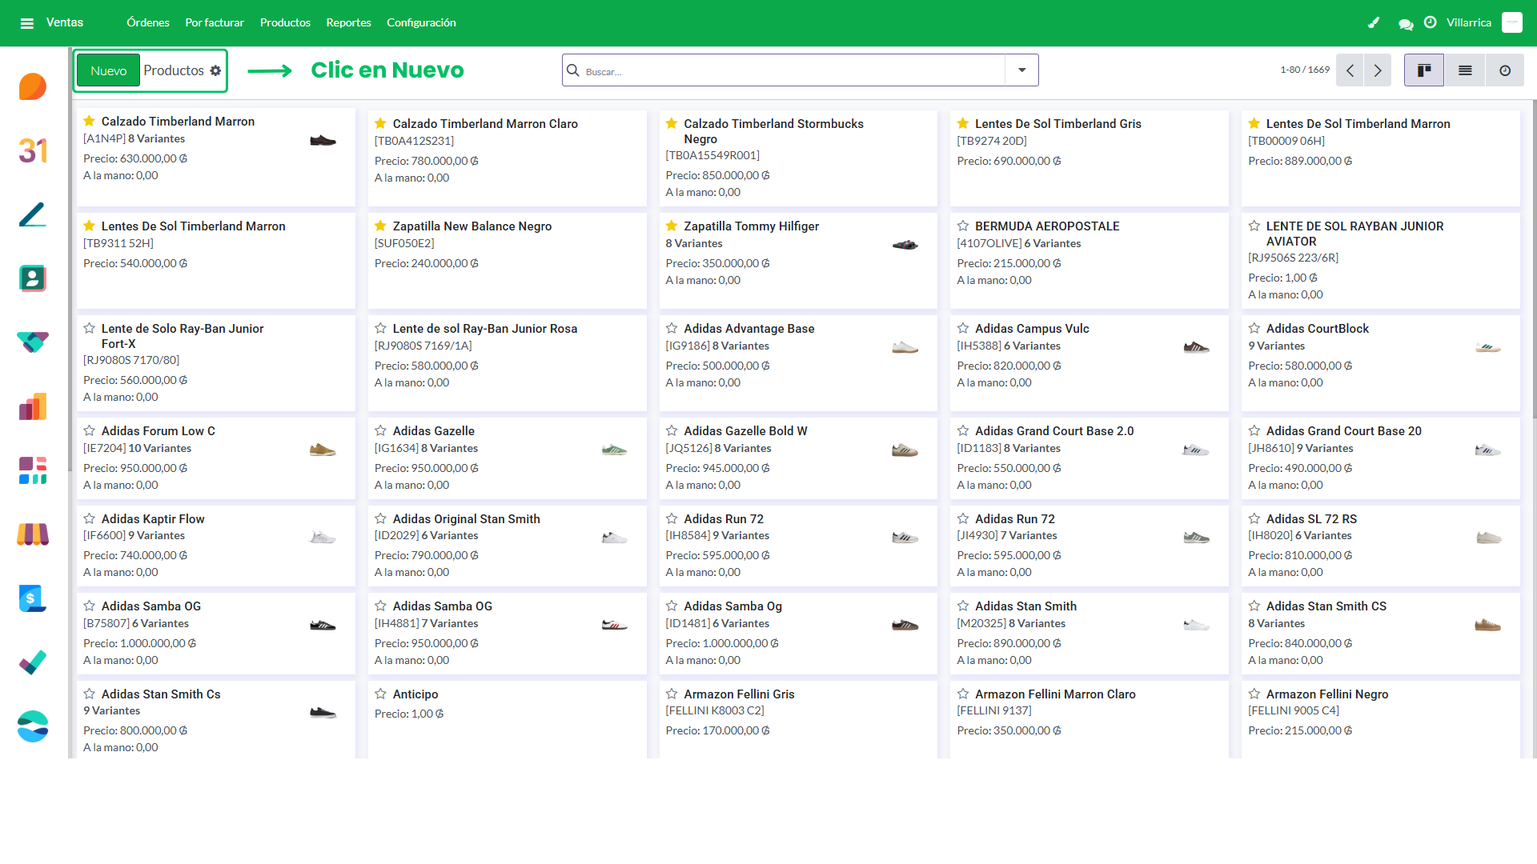This screenshot has width=1537, height=864.
Task: Open the Punto de Venta app icon
Action: pyautogui.click(x=32, y=534)
